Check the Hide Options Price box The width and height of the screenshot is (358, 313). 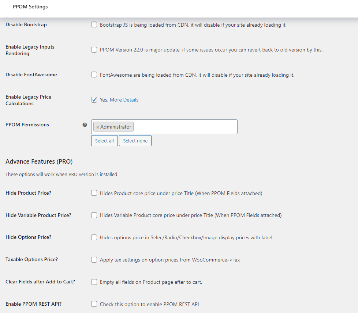(94, 237)
